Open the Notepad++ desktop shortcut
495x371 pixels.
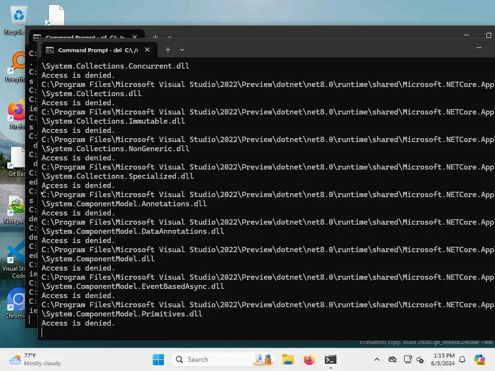15,209
